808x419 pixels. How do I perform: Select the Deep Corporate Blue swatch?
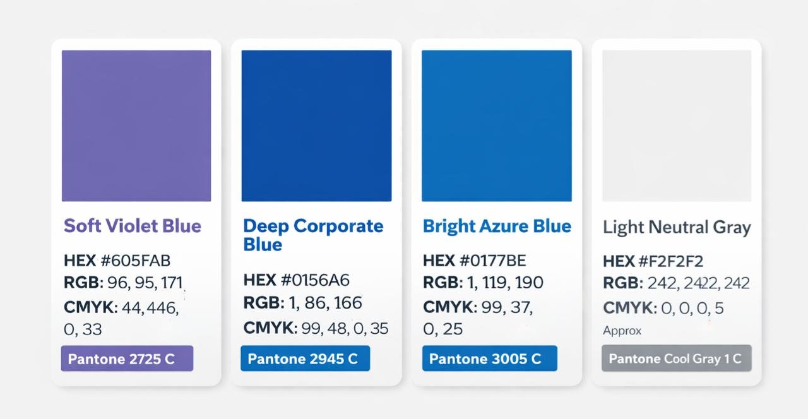tap(316, 126)
